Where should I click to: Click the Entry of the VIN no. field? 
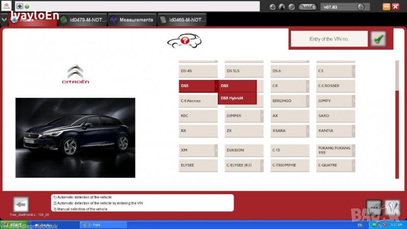coord(328,39)
